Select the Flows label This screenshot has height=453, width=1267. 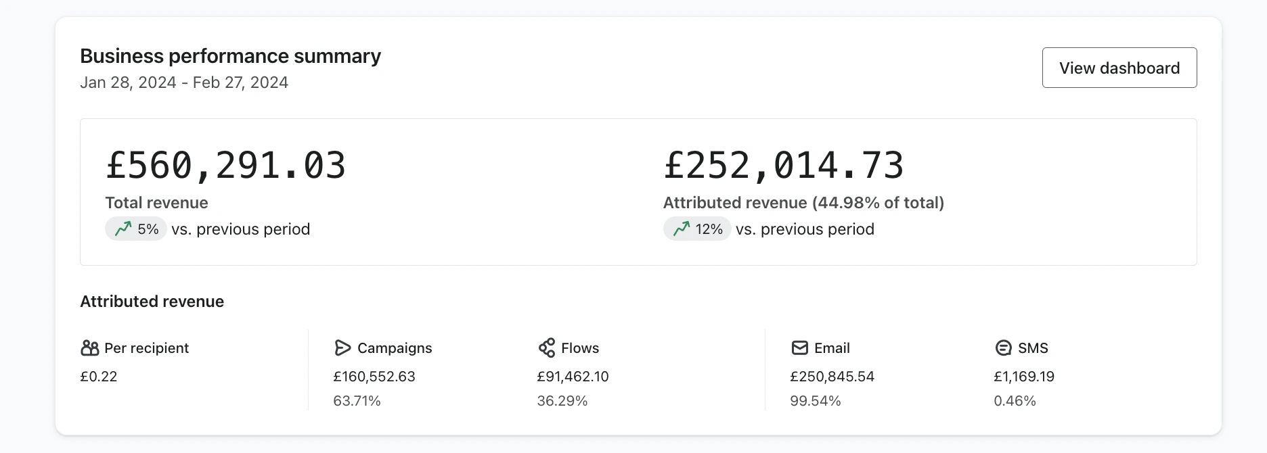tap(580, 348)
